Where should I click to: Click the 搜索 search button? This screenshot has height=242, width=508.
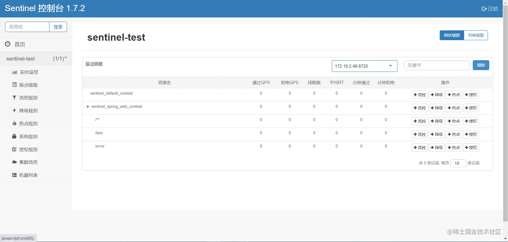point(58,27)
